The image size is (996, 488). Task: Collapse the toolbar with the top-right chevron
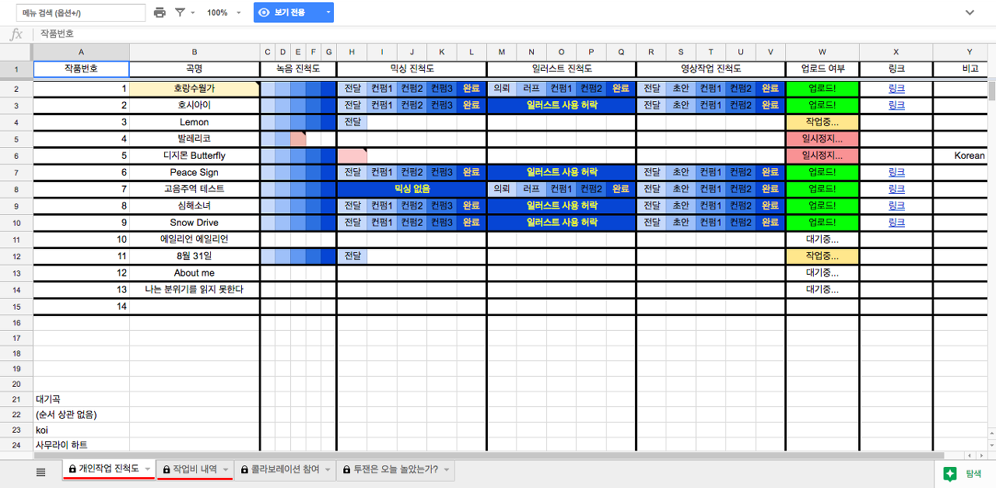(x=970, y=12)
